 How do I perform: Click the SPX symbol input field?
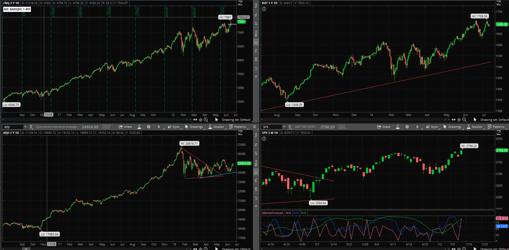(272, 127)
